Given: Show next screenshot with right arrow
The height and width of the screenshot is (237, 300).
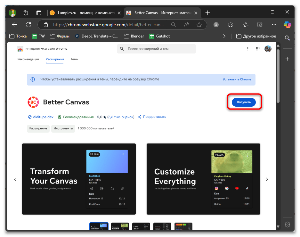Looking at the screenshot, I should tap(267, 179).
